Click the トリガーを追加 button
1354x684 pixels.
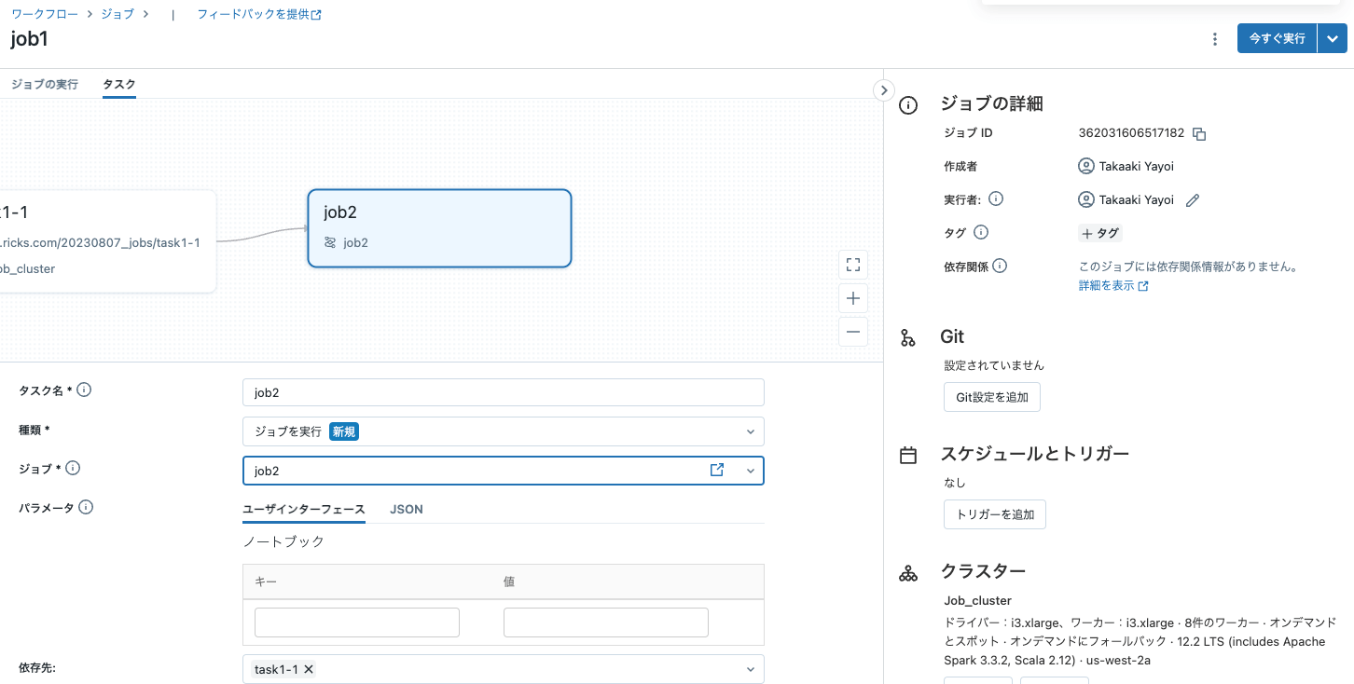(x=994, y=514)
